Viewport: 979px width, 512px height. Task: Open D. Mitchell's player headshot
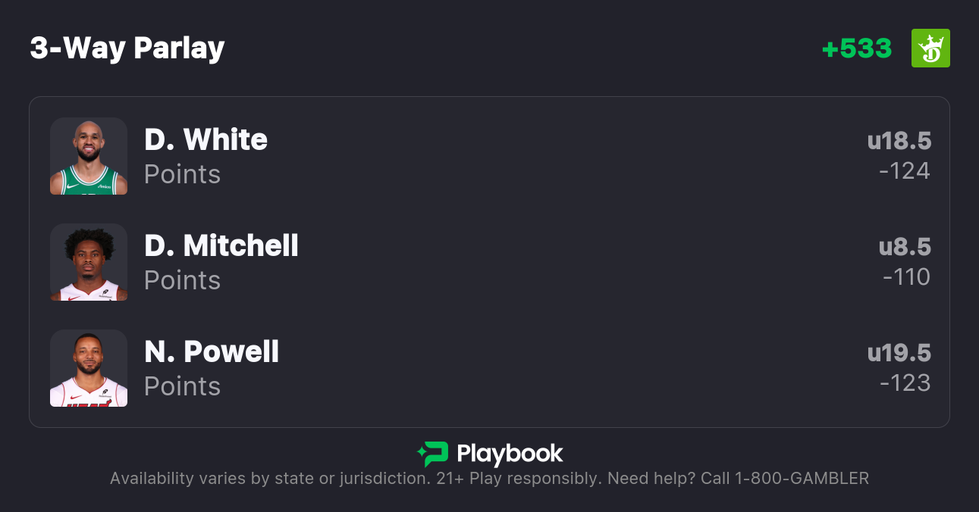click(89, 262)
